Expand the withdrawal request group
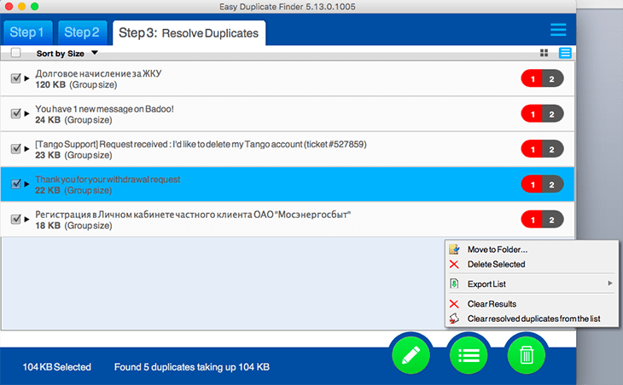 click(26, 184)
